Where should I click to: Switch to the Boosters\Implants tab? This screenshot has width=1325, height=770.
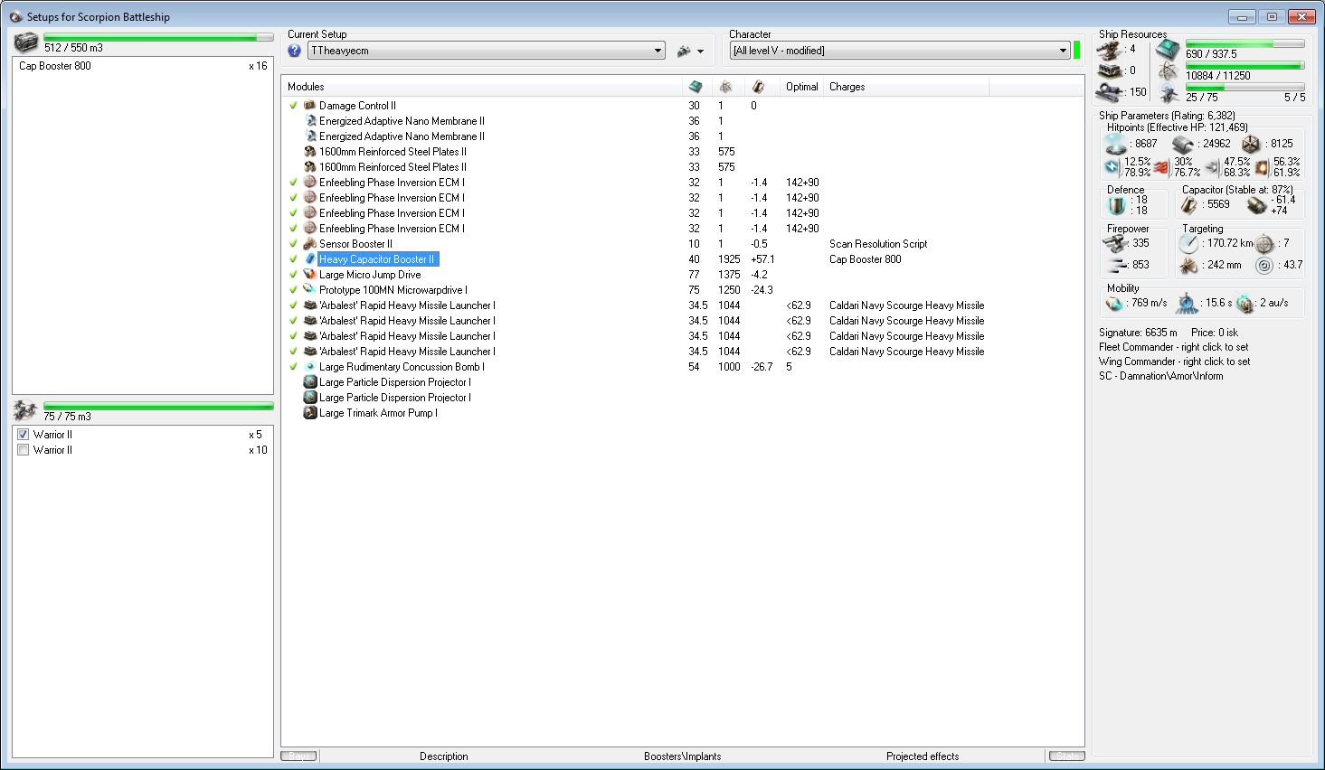click(683, 756)
